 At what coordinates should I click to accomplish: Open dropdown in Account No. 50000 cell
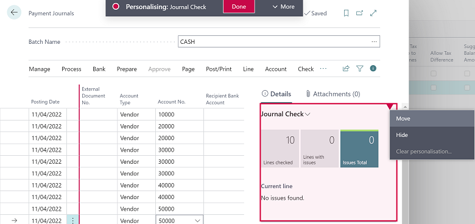[197, 221]
